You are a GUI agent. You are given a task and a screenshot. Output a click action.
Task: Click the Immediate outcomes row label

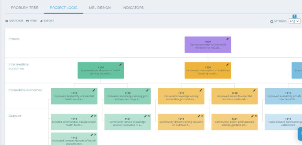pyautogui.click(x=25, y=90)
